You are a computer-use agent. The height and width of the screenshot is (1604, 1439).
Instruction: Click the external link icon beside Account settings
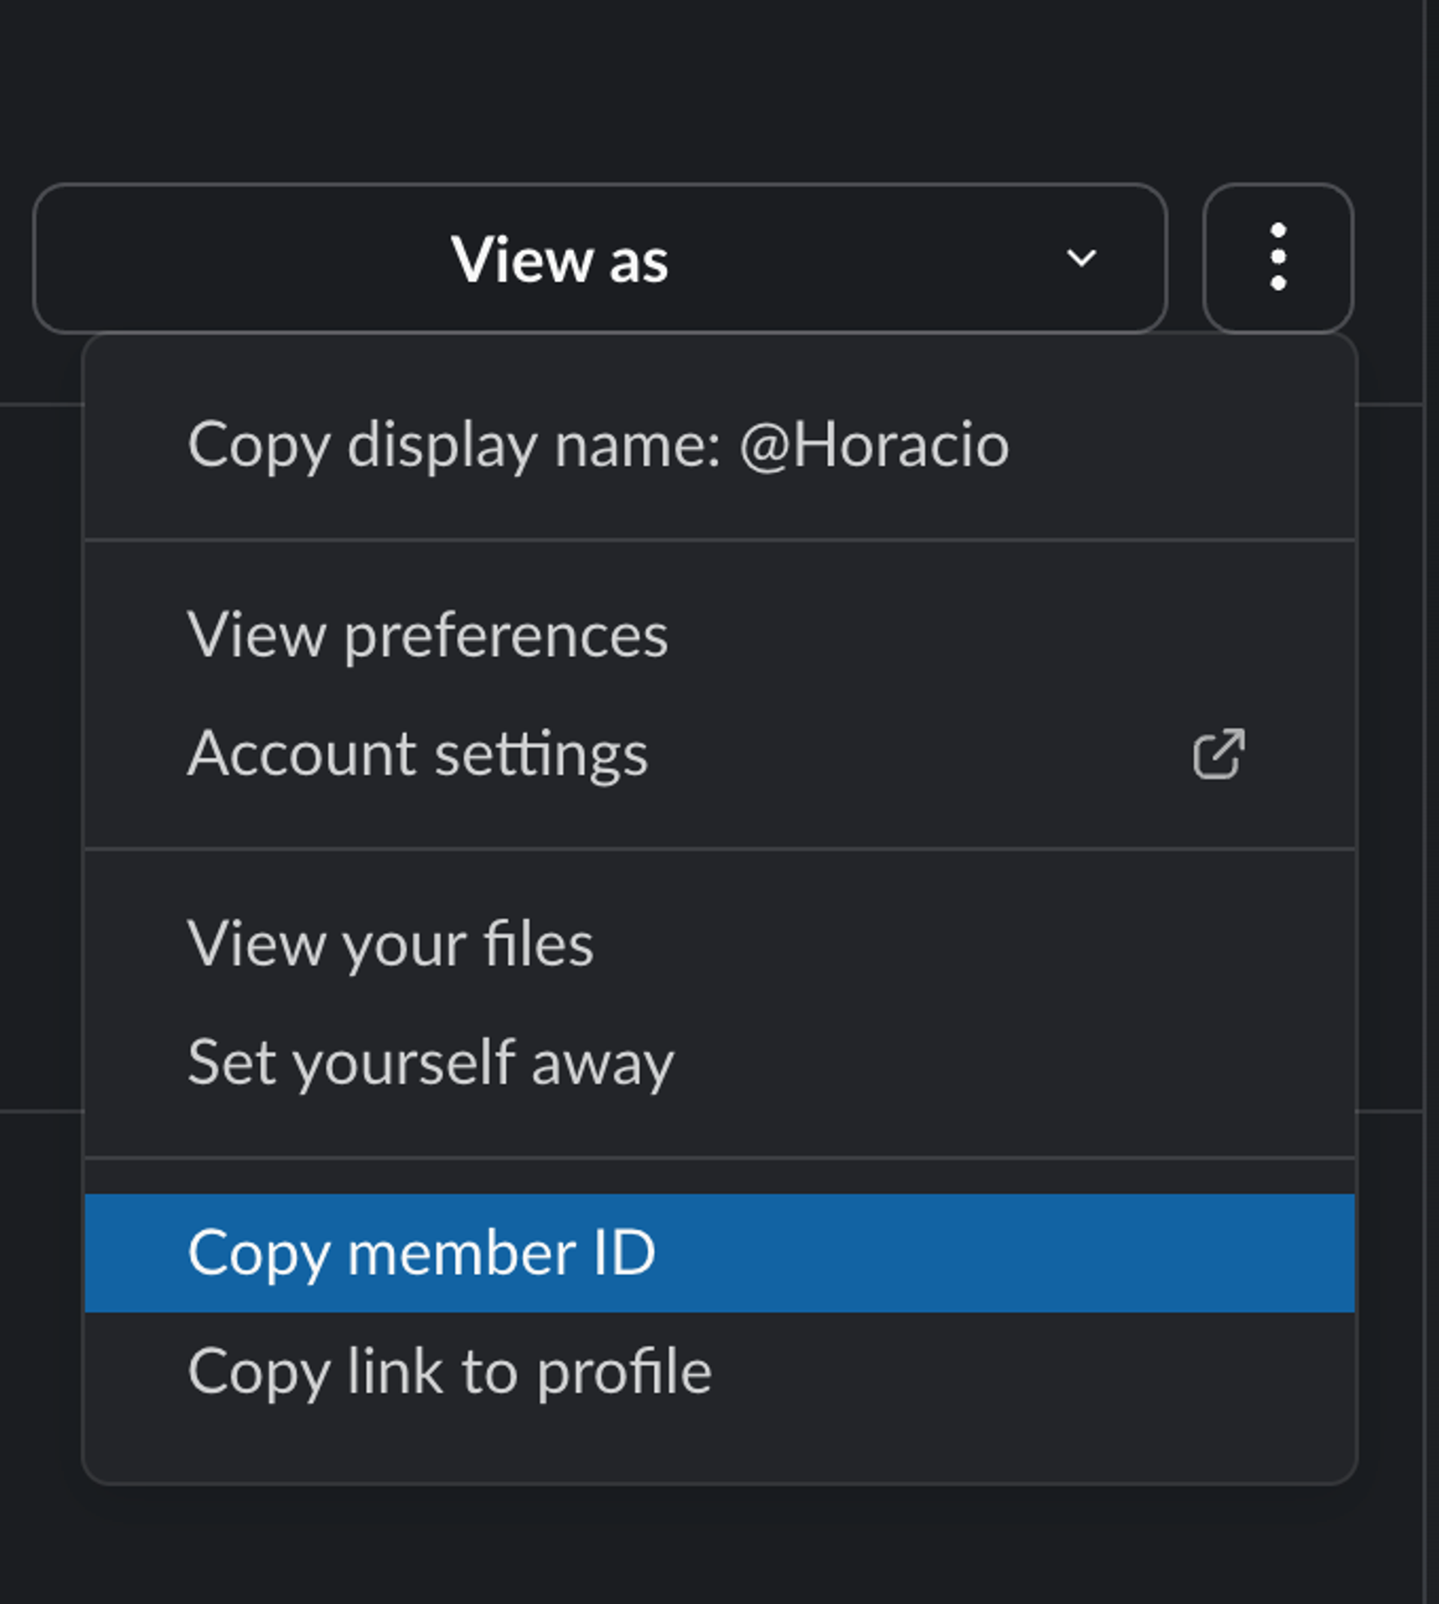tap(1219, 754)
